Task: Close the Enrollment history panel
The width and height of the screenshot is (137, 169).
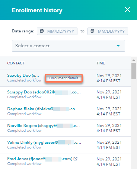Action: coord(127,10)
